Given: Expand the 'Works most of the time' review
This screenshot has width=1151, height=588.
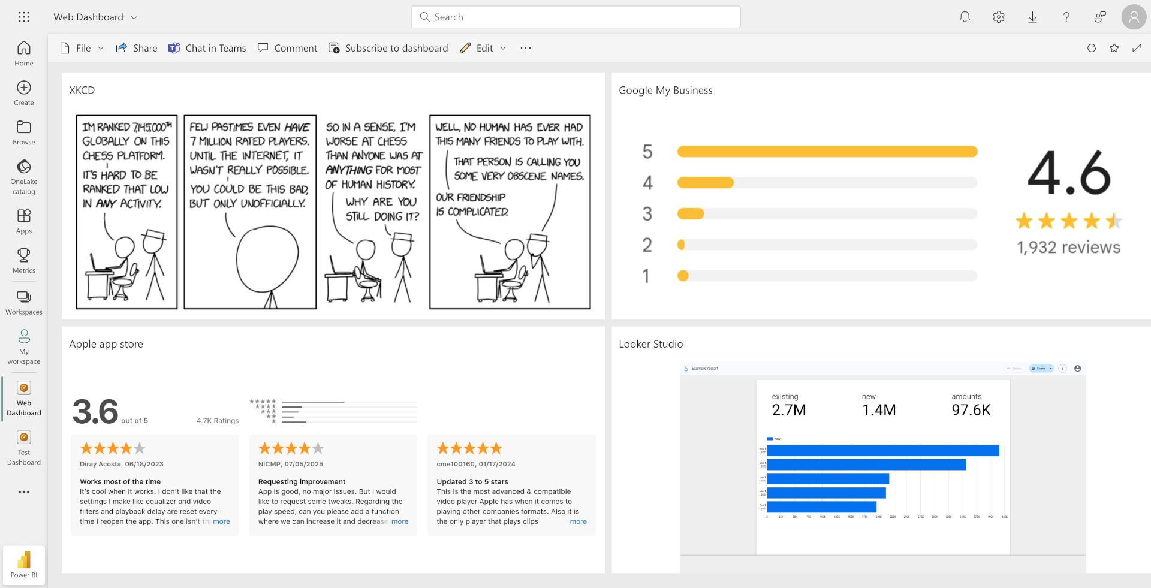Looking at the screenshot, I should 221,521.
